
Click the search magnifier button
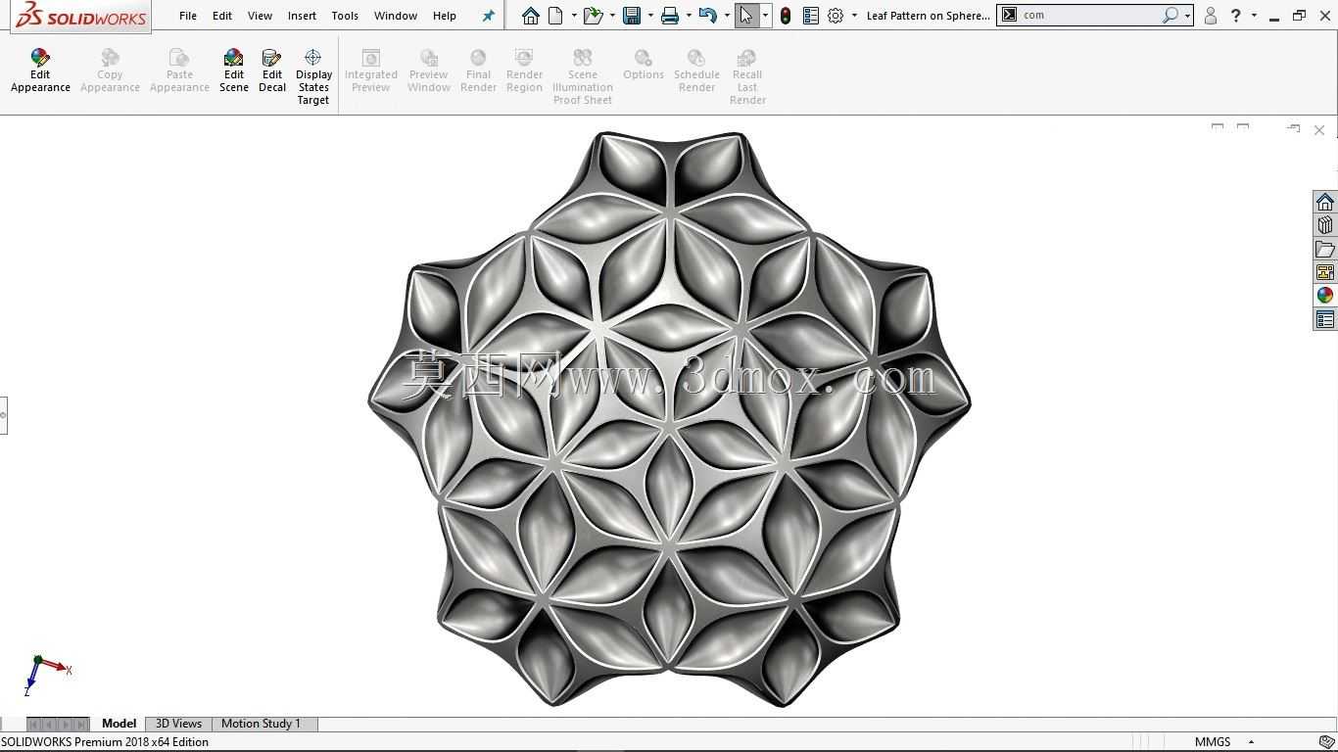pyautogui.click(x=1170, y=16)
